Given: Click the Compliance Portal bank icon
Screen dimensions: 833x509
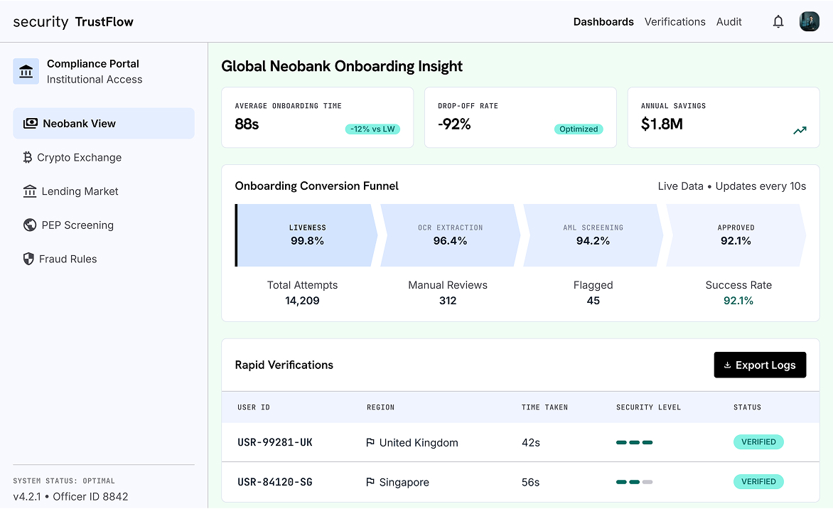Looking at the screenshot, I should click(x=26, y=71).
